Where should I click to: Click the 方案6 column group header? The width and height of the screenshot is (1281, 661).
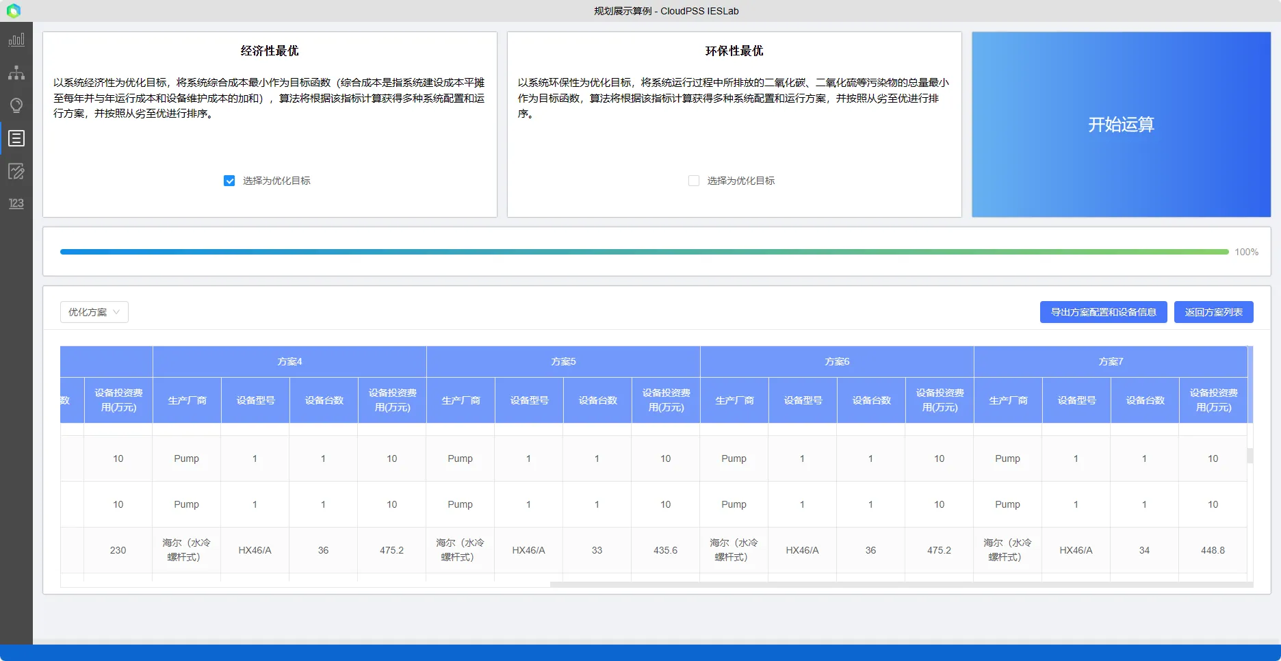(837, 361)
